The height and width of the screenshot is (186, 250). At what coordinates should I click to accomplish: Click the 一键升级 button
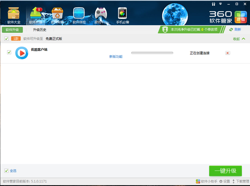226,171
